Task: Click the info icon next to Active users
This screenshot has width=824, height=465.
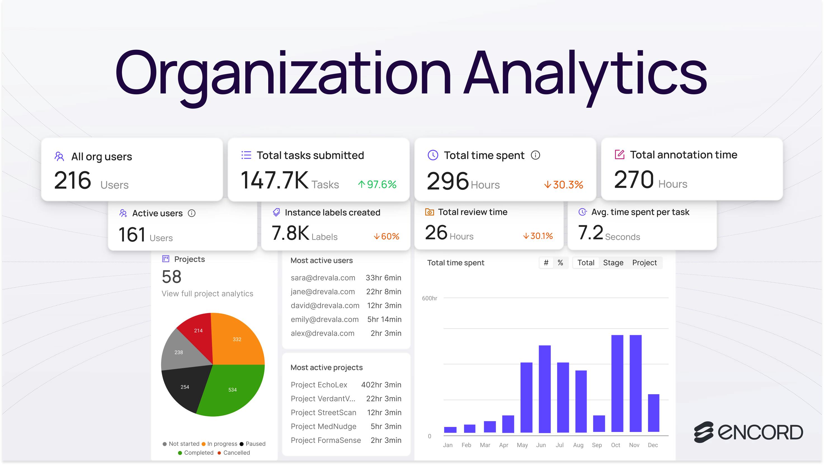Action: pyautogui.click(x=192, y=213)
